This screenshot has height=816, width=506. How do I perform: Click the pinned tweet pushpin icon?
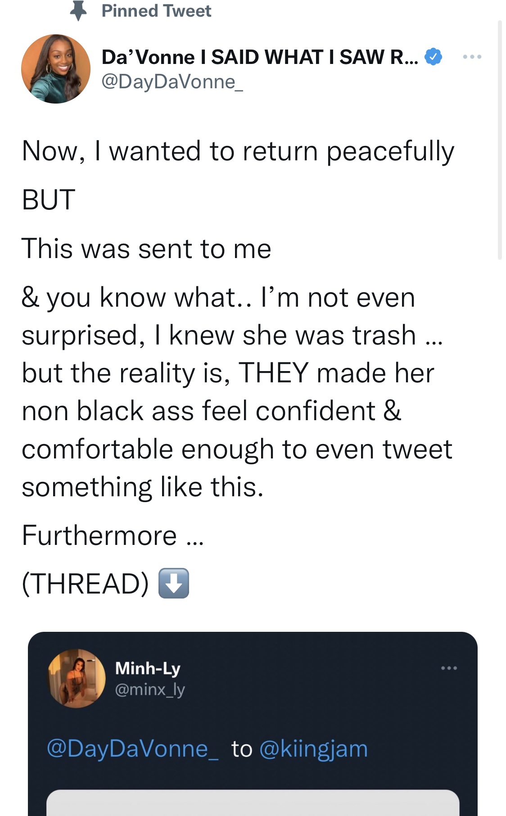[x=78, y=11]
